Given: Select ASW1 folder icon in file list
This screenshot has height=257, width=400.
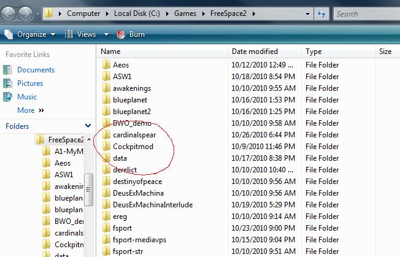Looking at the screenshot, I should pos(106,77).
